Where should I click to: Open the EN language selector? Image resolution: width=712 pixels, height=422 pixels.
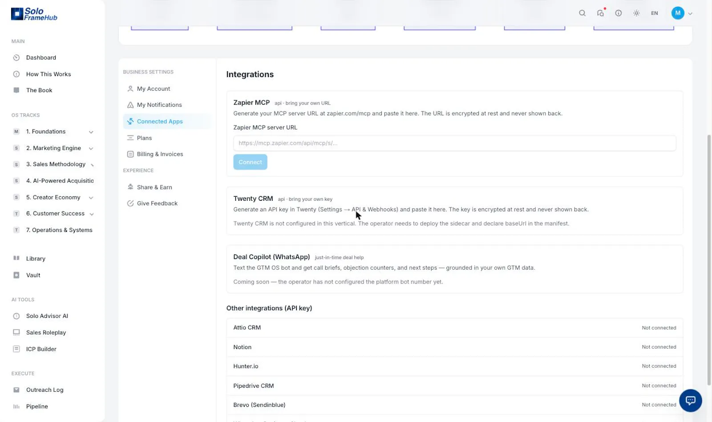point(655,13)
